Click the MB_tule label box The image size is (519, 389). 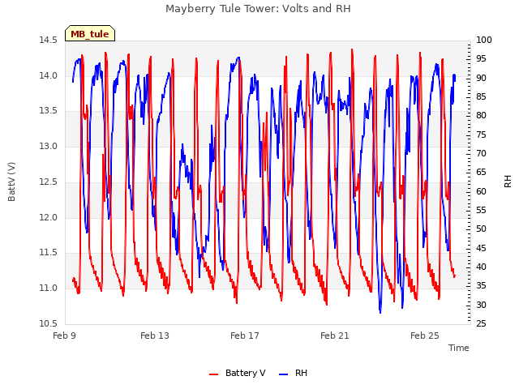(90, 33)
